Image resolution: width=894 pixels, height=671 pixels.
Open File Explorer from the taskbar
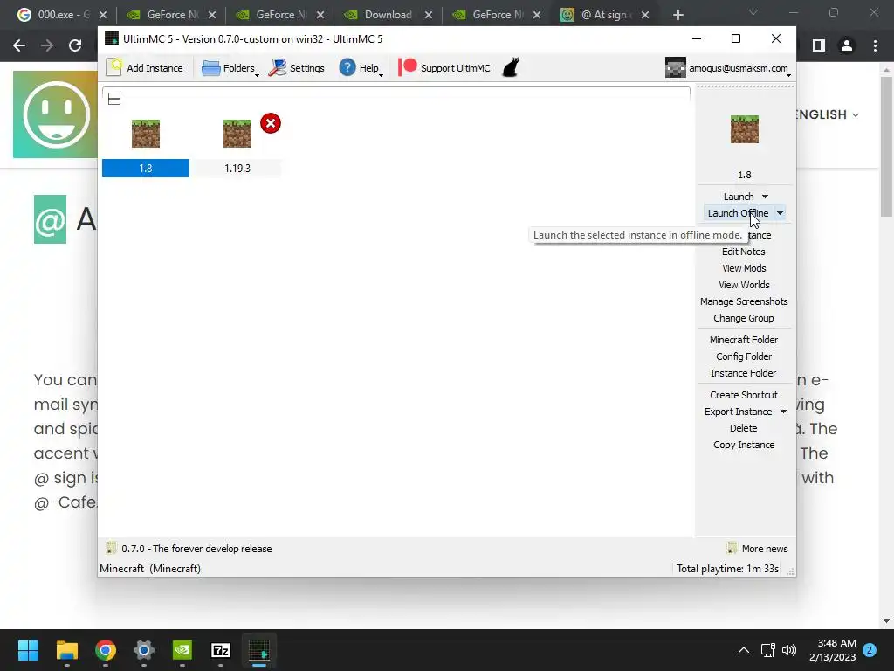coord(66,650)
